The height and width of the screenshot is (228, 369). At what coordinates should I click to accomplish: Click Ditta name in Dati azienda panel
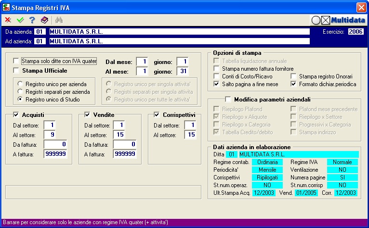[299, 154]
